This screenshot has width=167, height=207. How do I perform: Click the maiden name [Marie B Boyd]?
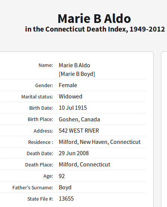click(77, 74)
